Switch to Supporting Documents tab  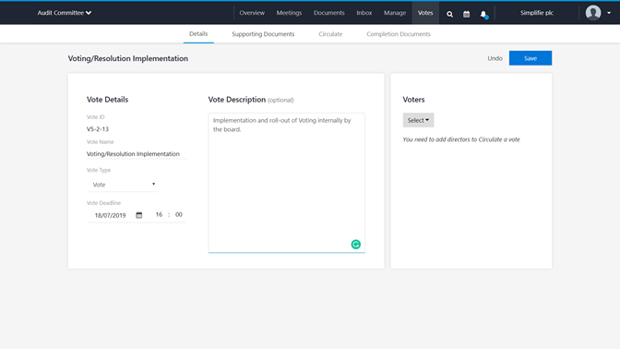[263, 34]
